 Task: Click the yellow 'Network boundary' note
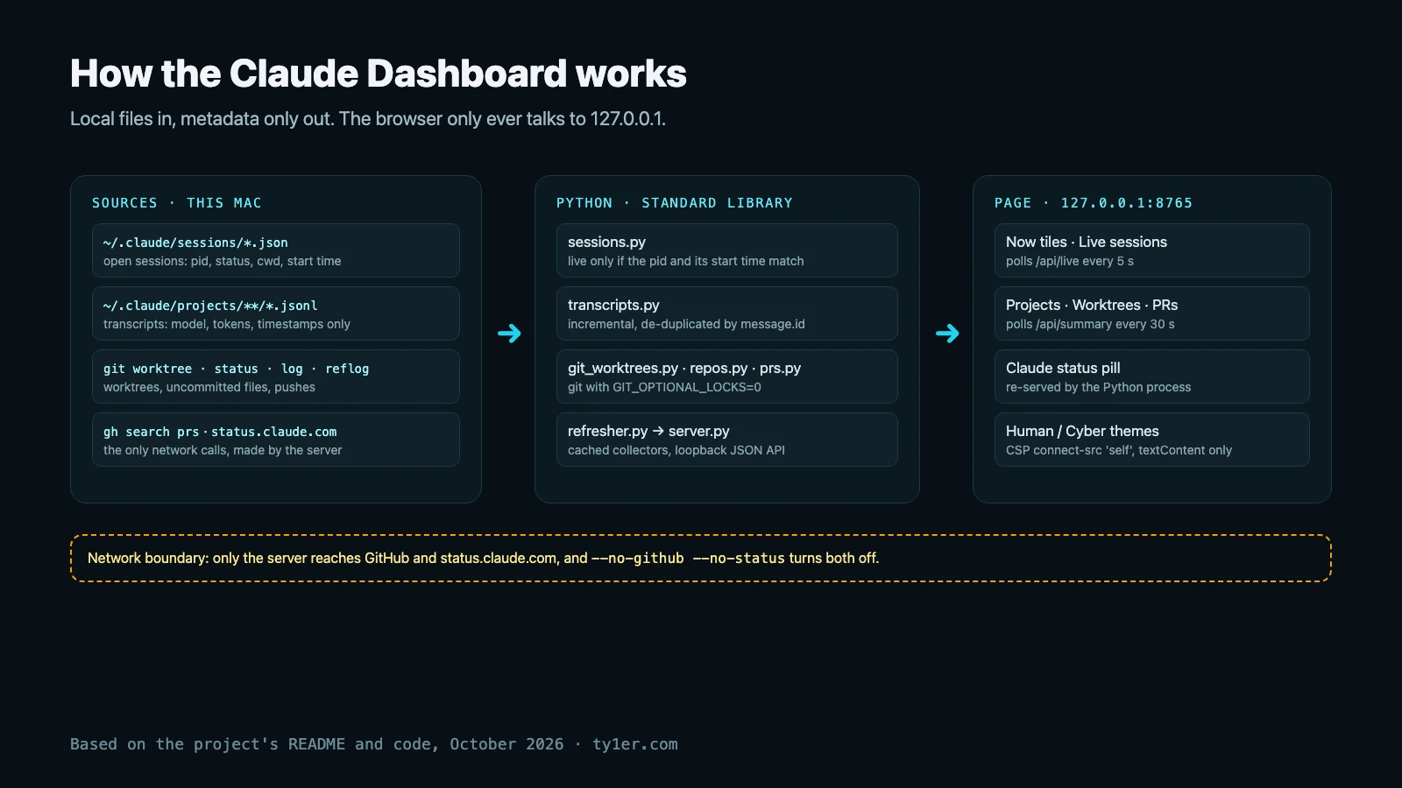[x=701, y=559]
